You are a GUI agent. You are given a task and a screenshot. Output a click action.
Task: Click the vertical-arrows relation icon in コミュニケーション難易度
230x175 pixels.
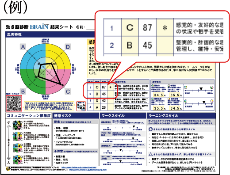tap(17, 137)
